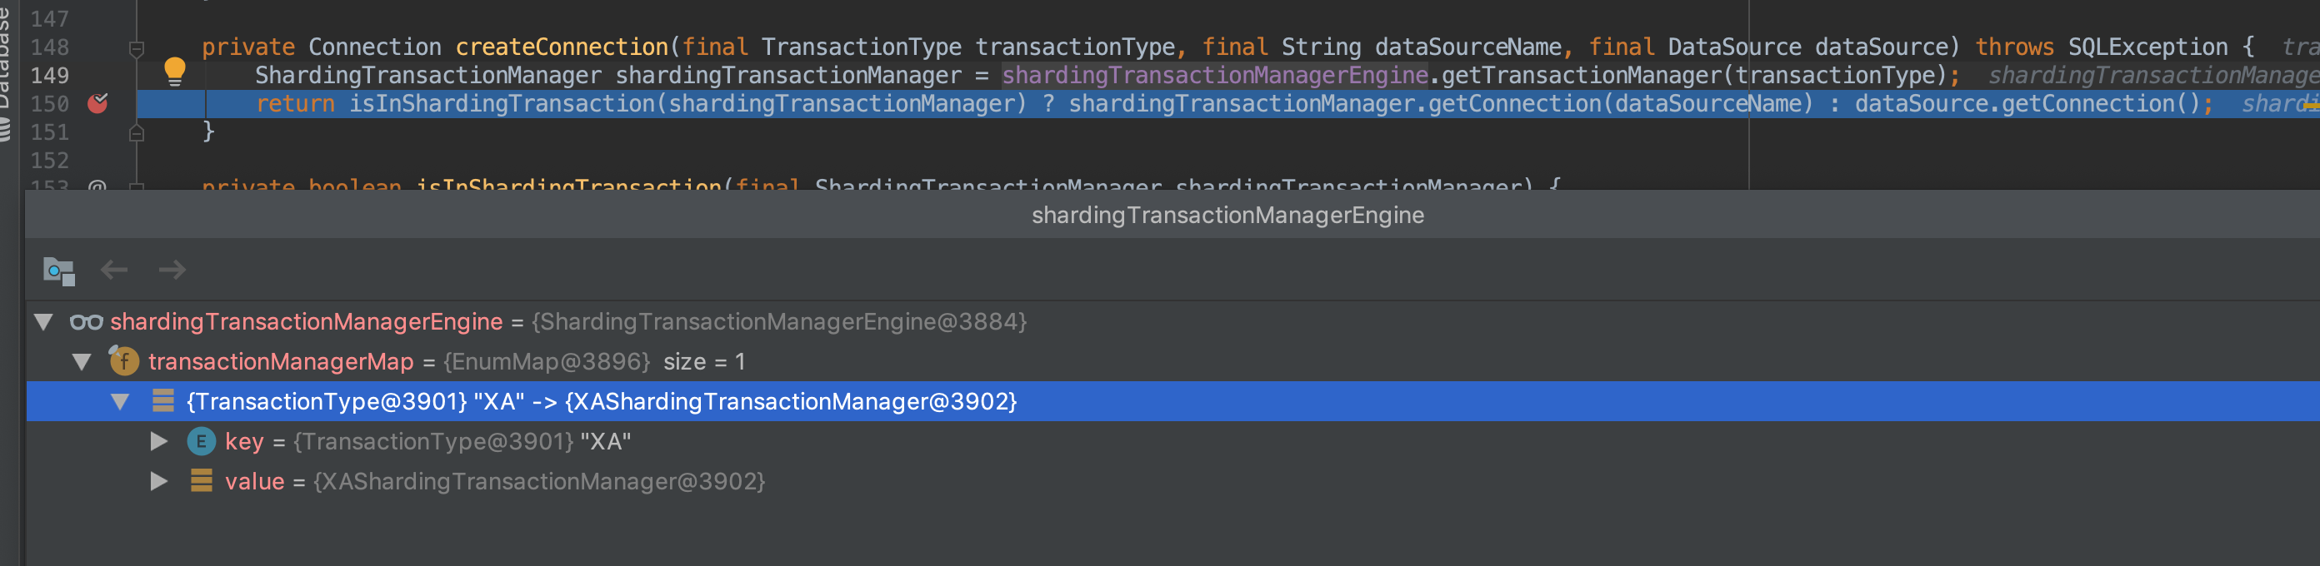Expand the key = TransactionType node

159,441
